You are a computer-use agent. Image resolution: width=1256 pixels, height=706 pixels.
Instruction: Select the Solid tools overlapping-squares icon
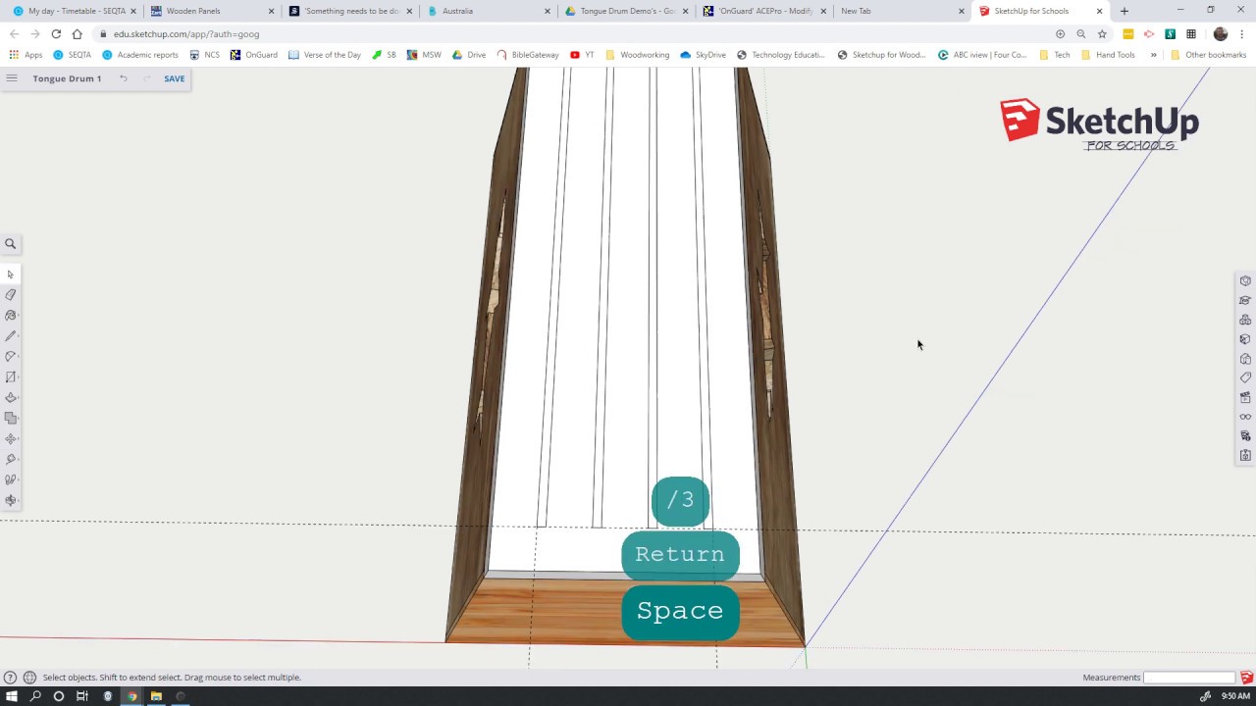(11, 419)
